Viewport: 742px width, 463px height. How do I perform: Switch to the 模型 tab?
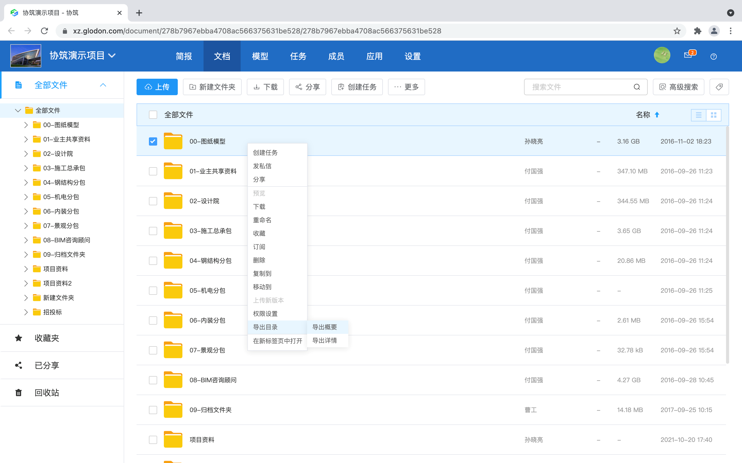pos(260,56)
